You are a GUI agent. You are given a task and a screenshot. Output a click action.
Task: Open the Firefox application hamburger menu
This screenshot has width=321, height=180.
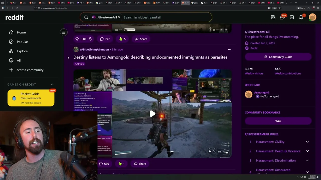(x=318, y=8)
